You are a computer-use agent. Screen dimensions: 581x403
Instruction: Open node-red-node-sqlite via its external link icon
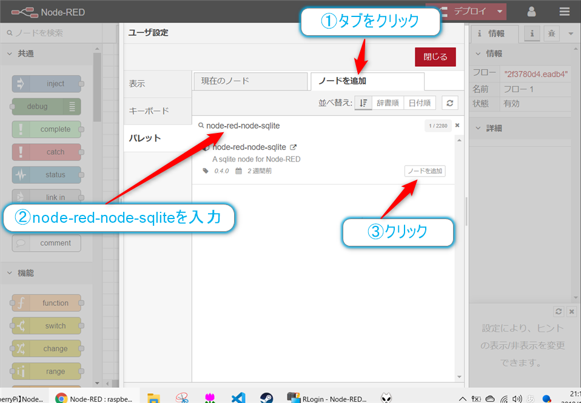point(292,147)
